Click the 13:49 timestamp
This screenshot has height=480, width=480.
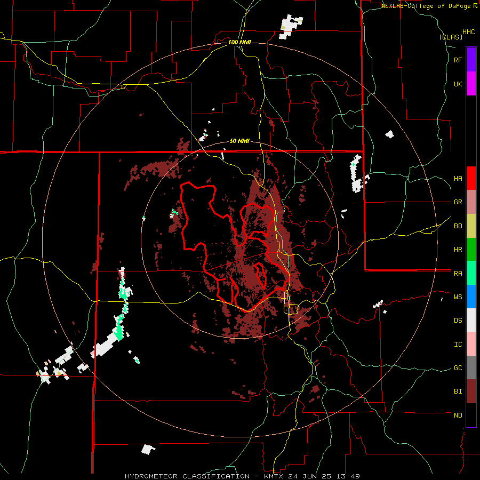(x=349, y=476)
